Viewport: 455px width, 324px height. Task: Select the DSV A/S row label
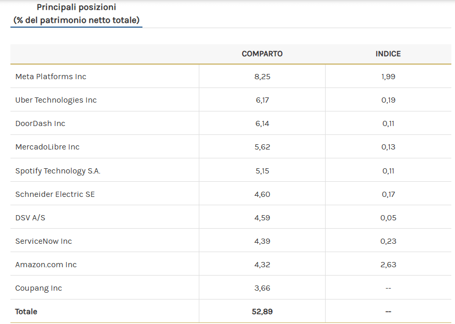(x=30, y=218)
